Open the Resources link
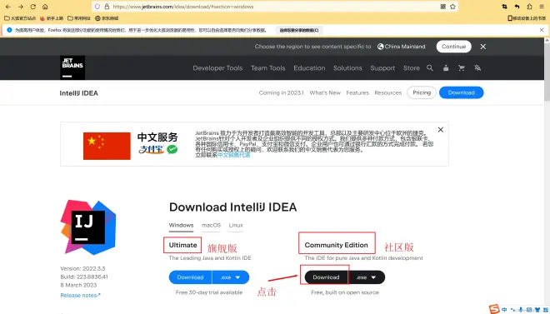 (x=388, y=93)
